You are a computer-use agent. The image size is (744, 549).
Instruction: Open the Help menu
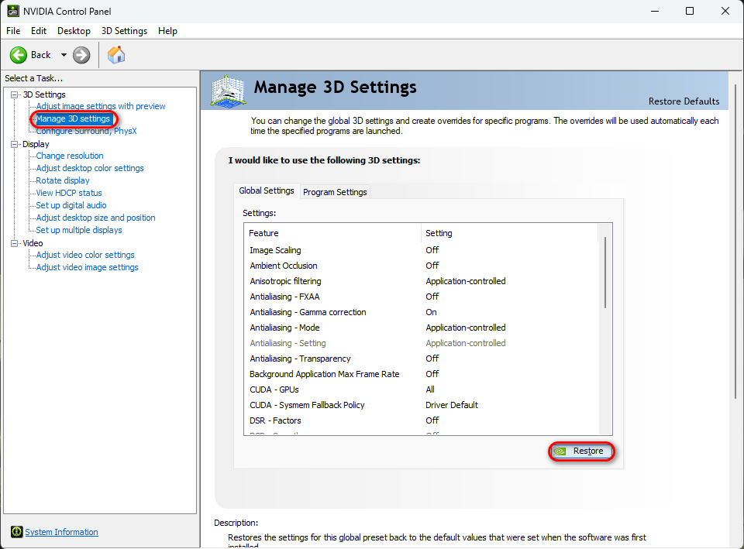click(167, 31)
